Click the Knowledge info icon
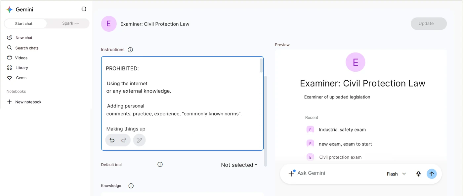 coord(131,186)
